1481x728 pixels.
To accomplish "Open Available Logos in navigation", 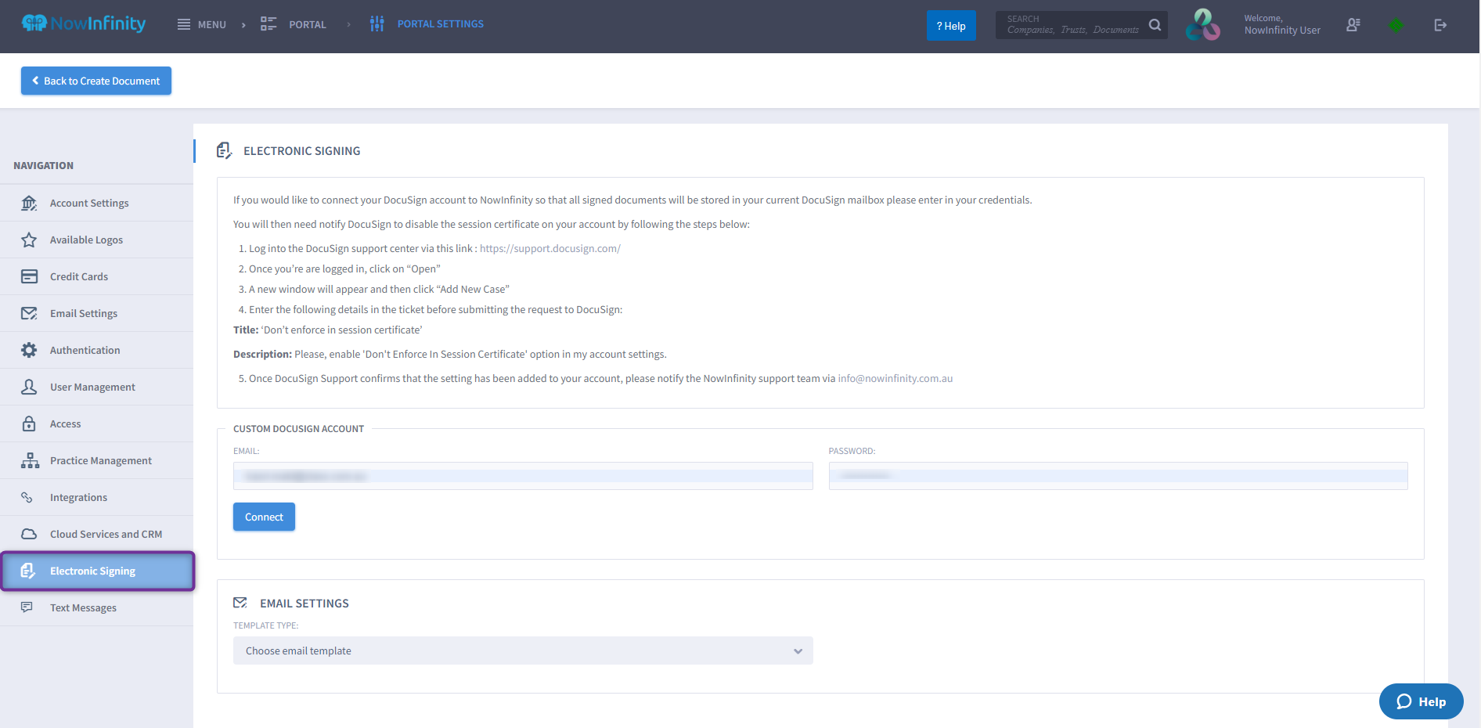I will [97, 240].
